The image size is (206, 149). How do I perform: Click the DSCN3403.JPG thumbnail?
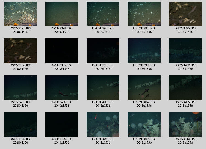coord(103,88)
